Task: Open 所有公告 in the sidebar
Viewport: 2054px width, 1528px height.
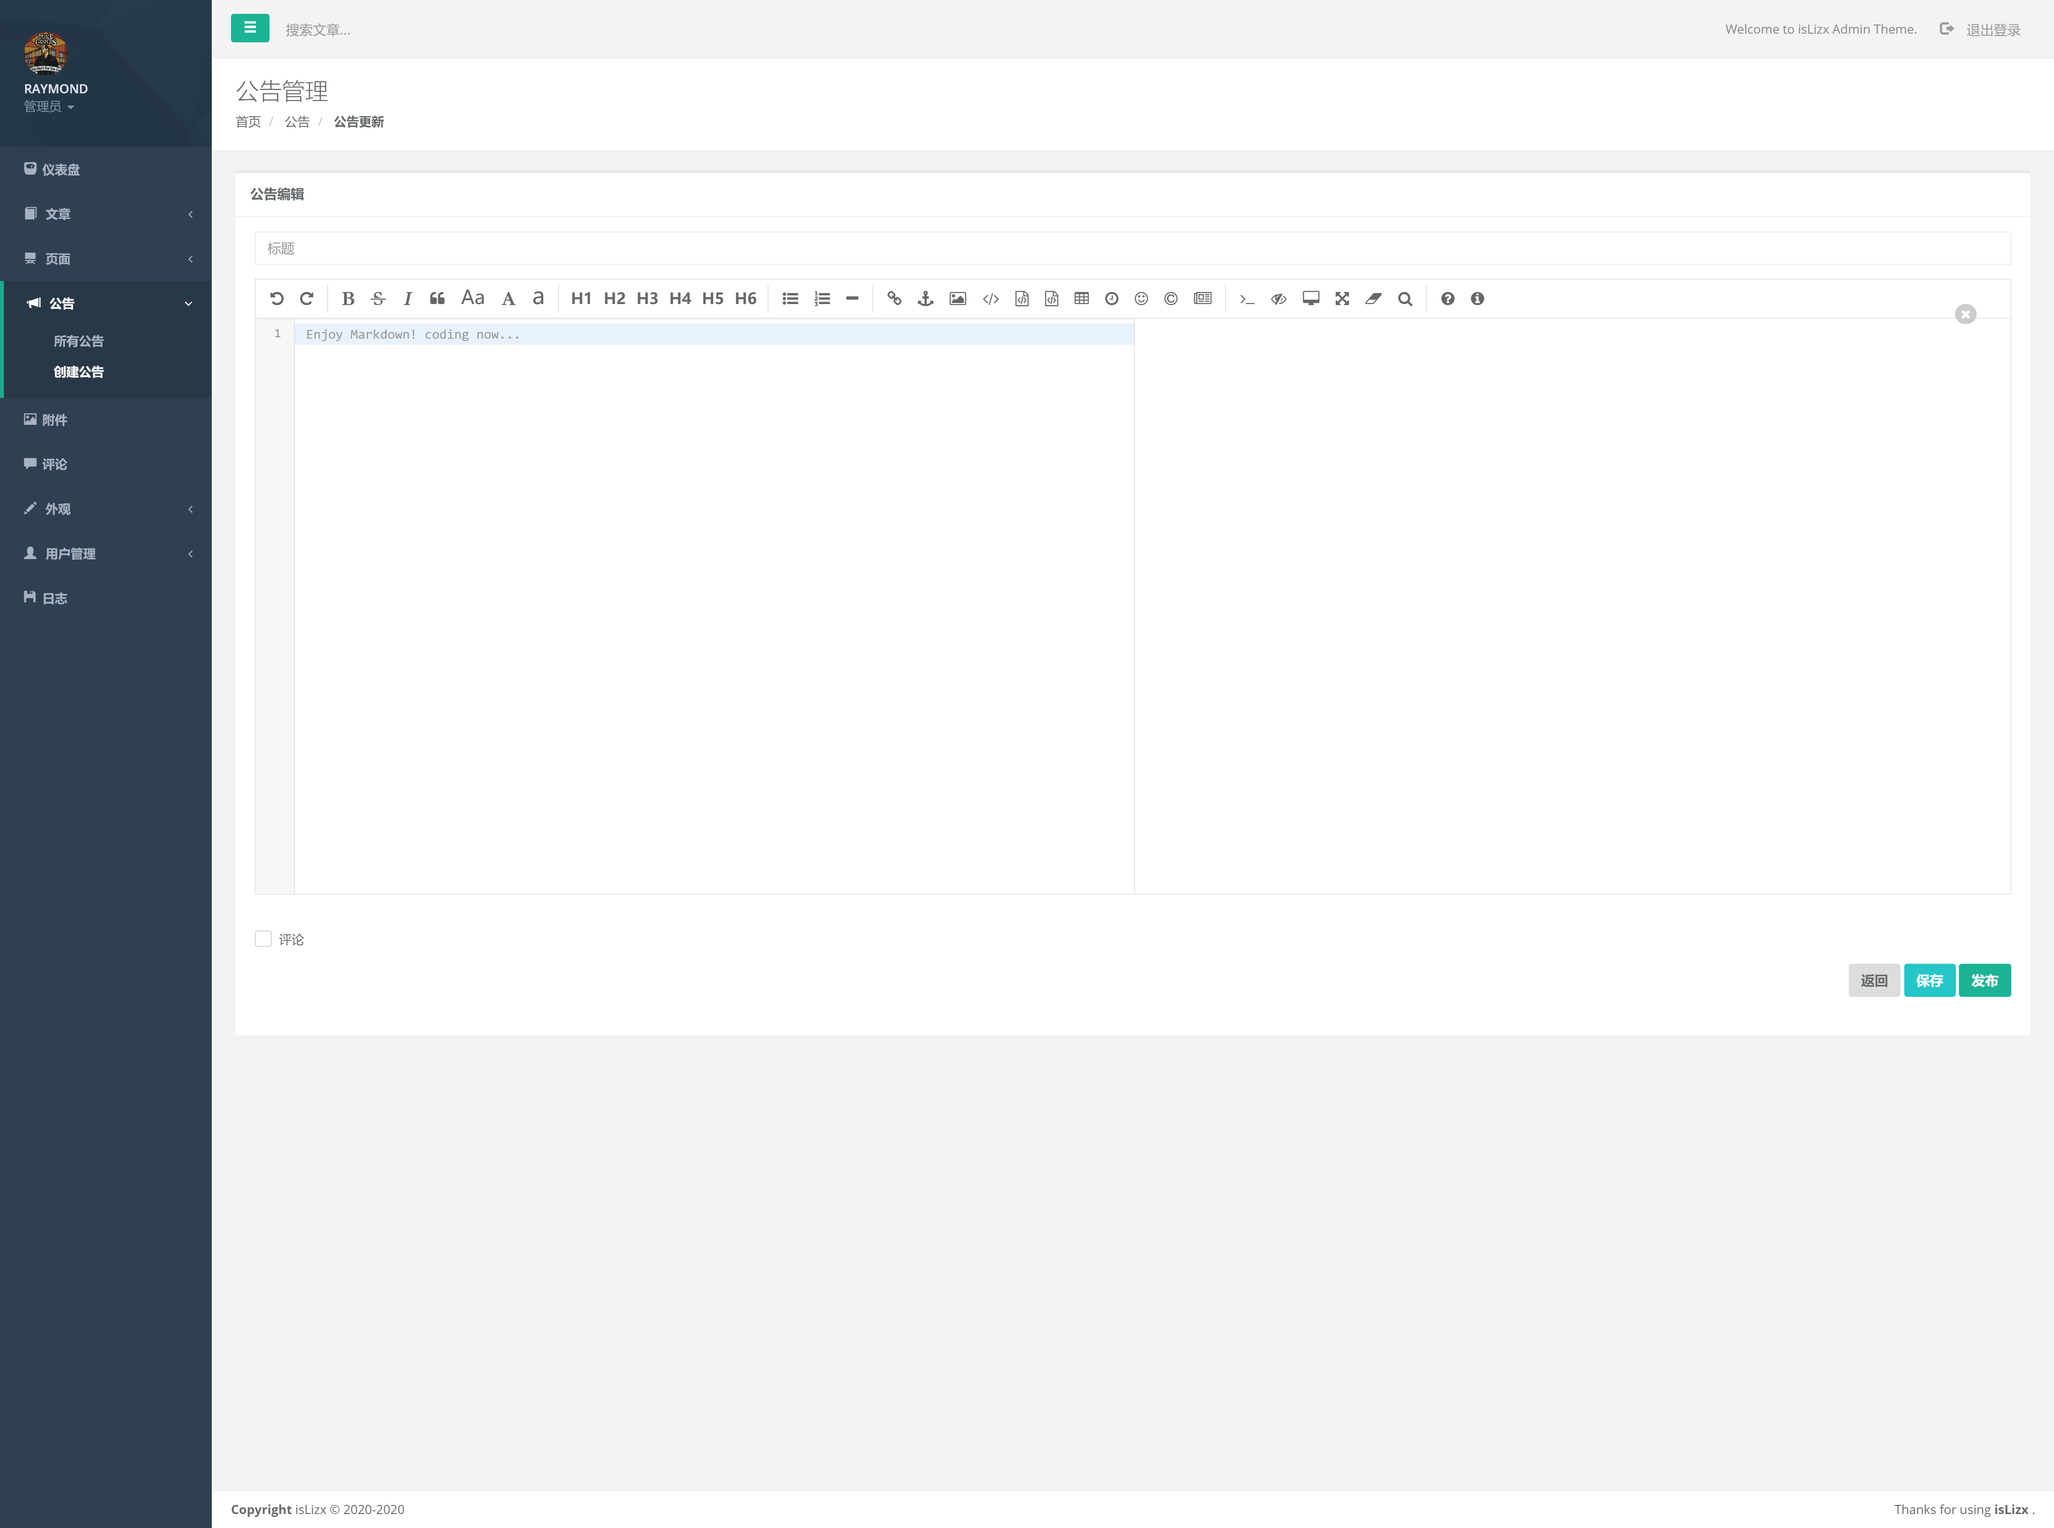Action: [x=78, y=341]
